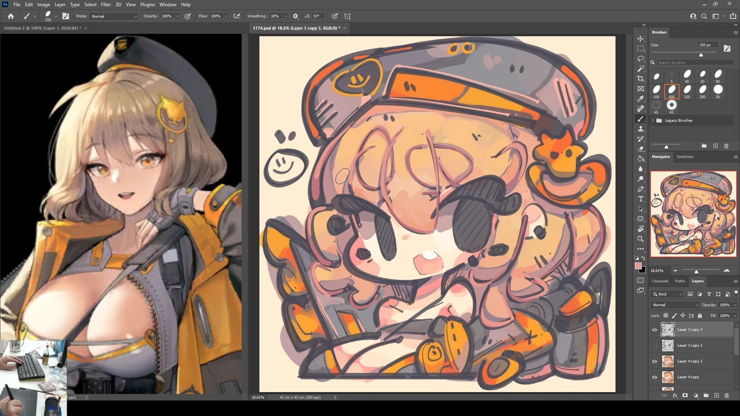This screenshot has width=740, height=416.
Task: Switch to Paths tab
Action: (680, 281)
